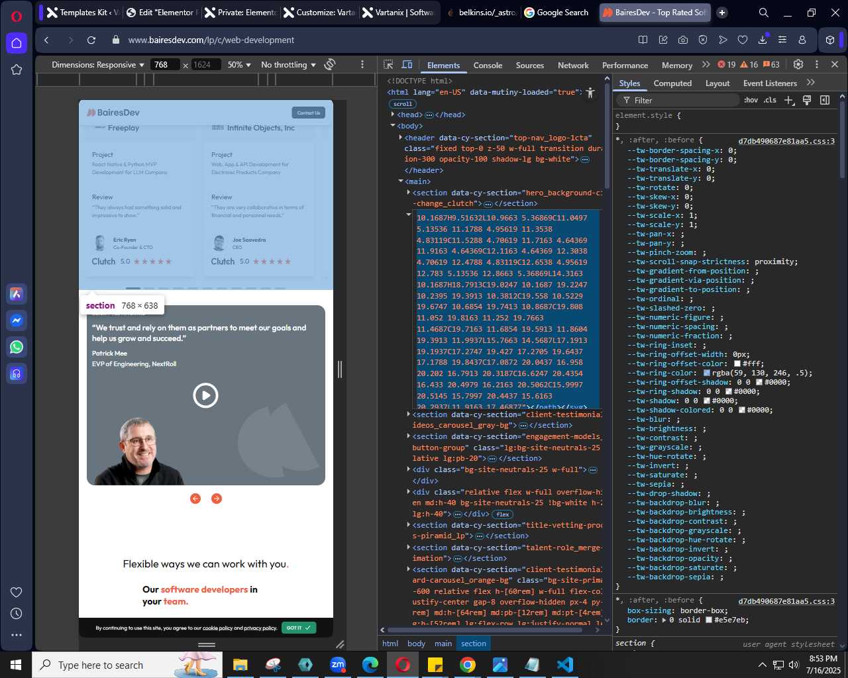848x678 pixels.
Task: Open a new browser tab
Action: (722, 12)
